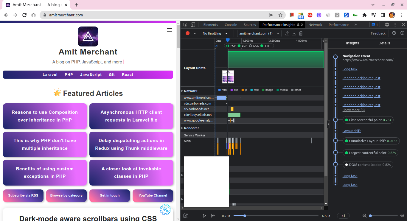Open DevTools settings gear icon
This screenshot has width=407, height=221.
(x=387, y=25)
